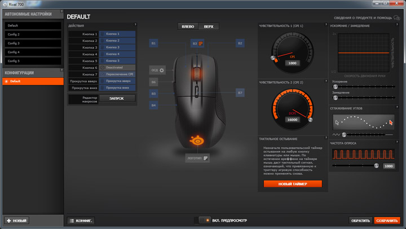Select onboard profile Default
406x229 pixels.
(33, 25)
